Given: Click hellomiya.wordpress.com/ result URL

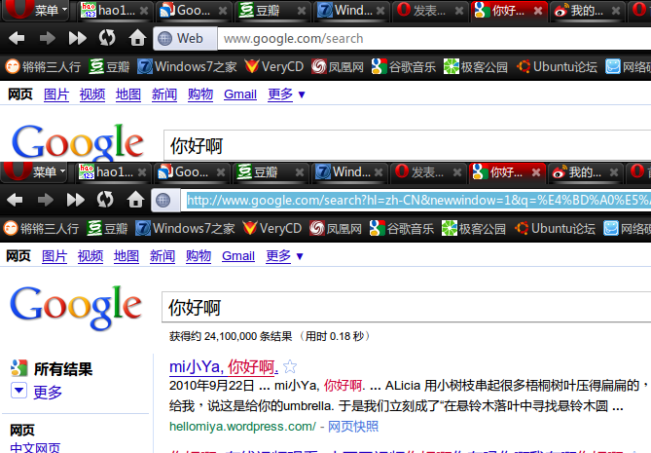Looking at the screenshot, I should tap(242, 427).
